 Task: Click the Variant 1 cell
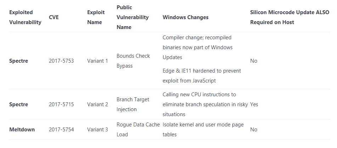(97, 61)
